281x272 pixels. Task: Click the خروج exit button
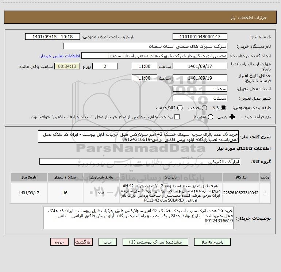59,242
